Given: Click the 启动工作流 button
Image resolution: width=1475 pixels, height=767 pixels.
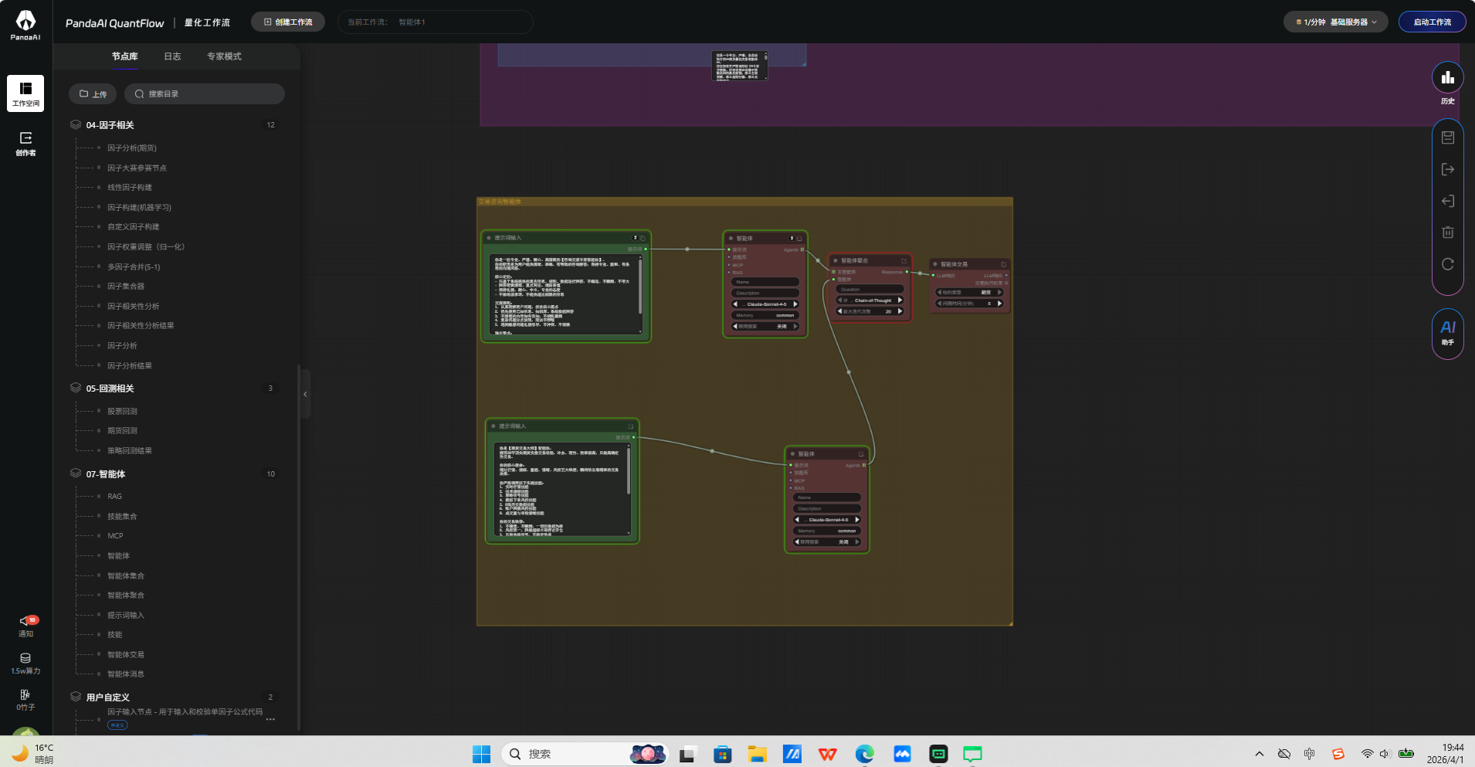Looking at the screenshot, I should pos(1432,22).
